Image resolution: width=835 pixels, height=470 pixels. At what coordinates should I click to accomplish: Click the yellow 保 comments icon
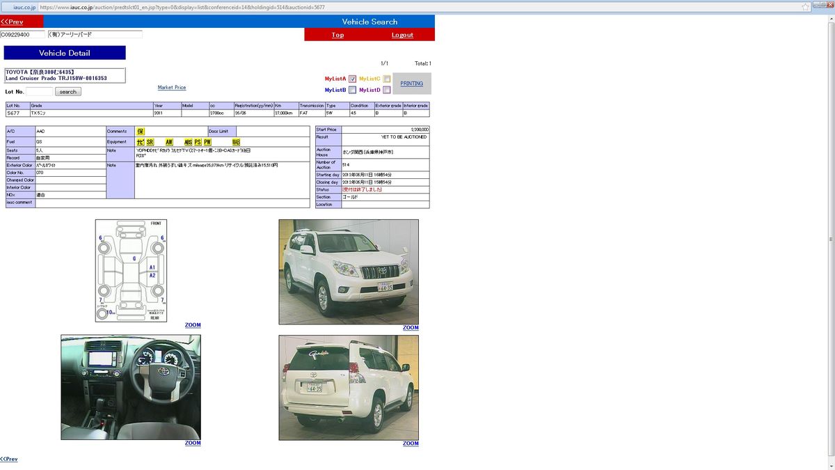(141, 132)
